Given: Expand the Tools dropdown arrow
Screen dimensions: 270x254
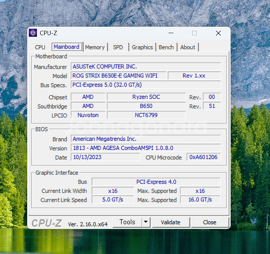Looking at the screenshot, I should 146,222.
